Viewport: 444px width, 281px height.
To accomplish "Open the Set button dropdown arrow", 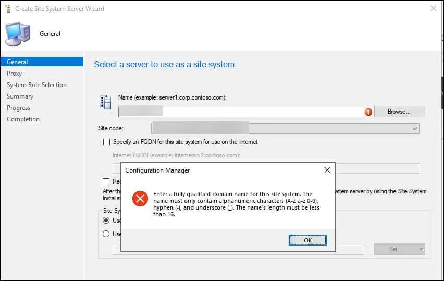I will (422, 249).
